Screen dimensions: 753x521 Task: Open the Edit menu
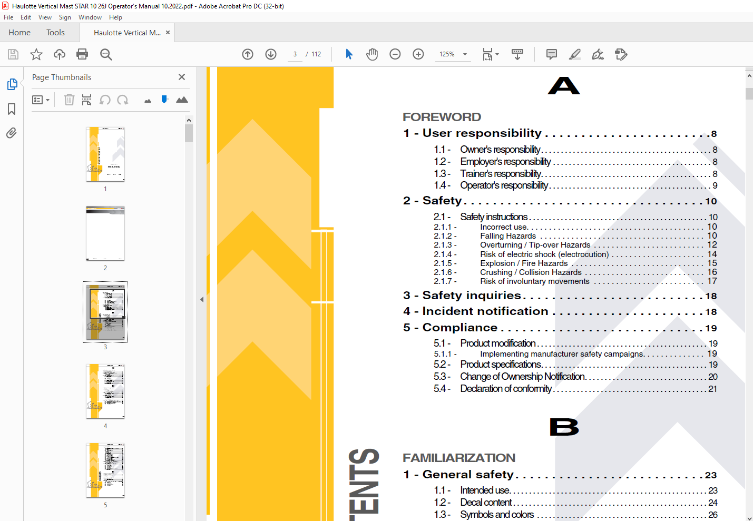pos(26,17)
